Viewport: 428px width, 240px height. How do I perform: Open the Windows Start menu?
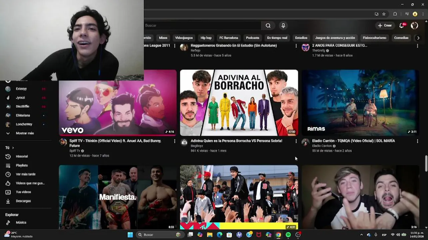(x=130, y=235)
